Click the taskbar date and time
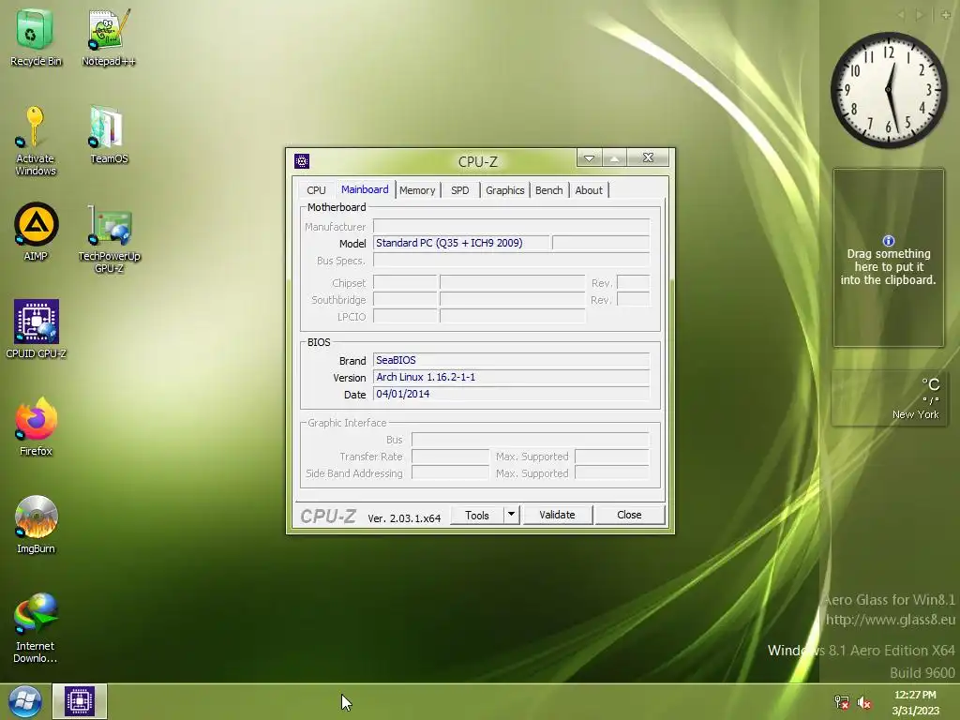Viewport: 960px width, 720px height. (x=915, y=702)
